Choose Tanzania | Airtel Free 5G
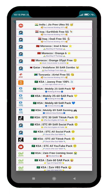The height and width of the screenshot is (194, 110). 54,76
